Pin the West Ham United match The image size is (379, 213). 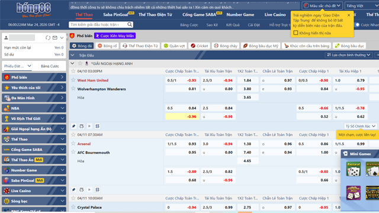73,126
